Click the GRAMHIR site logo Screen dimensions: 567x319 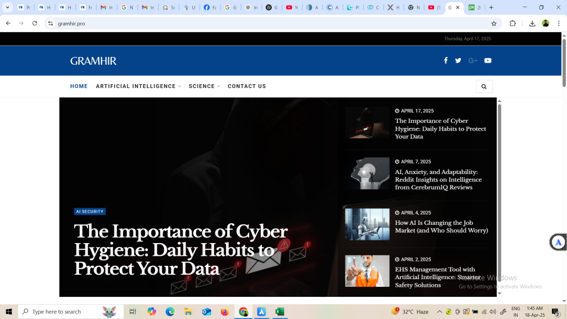93,61
